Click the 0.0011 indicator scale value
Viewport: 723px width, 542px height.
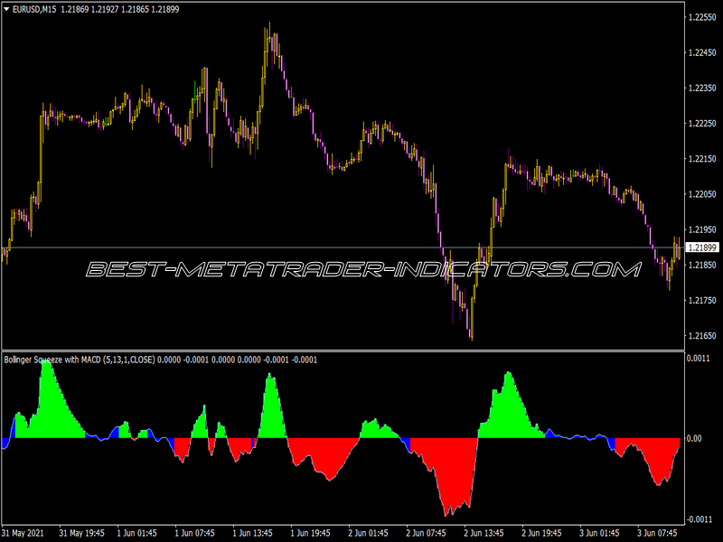point(699,358)
